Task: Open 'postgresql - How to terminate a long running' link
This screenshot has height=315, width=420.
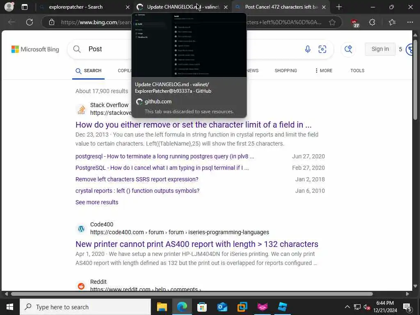Action: 165,156
